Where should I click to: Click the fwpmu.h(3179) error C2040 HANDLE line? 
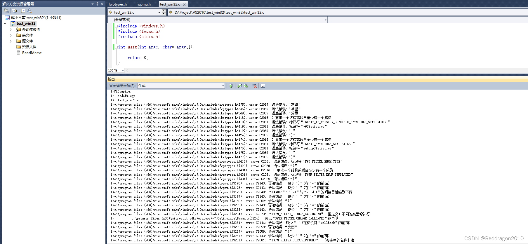pos(232,192)
